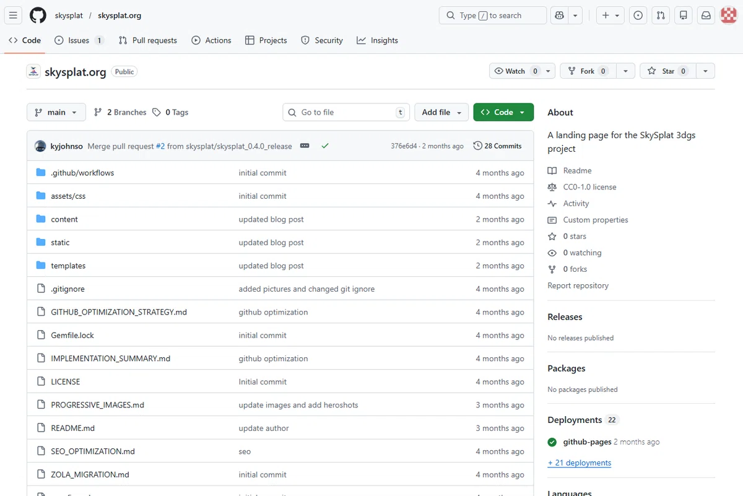Open the .github/workflows folder icon
This screenshot has width=743, height=496.
[41, 173]
